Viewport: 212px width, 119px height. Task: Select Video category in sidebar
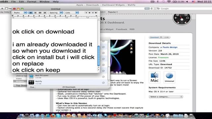point(19,79)
